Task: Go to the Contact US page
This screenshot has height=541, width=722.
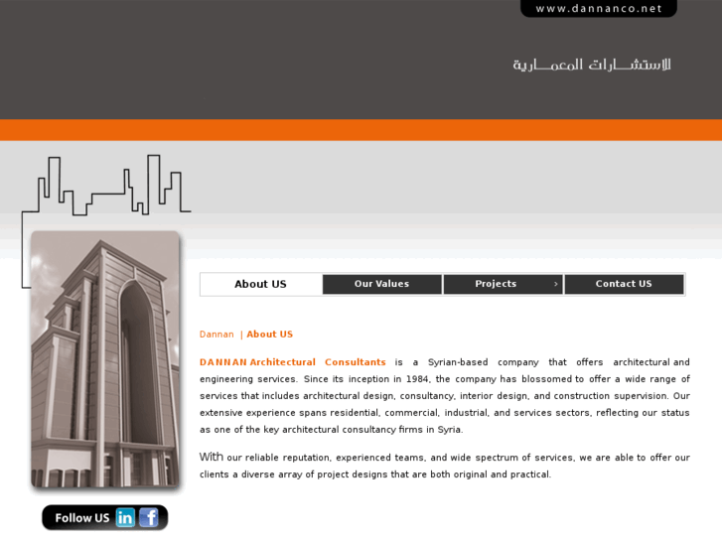Action: (624, 284)
